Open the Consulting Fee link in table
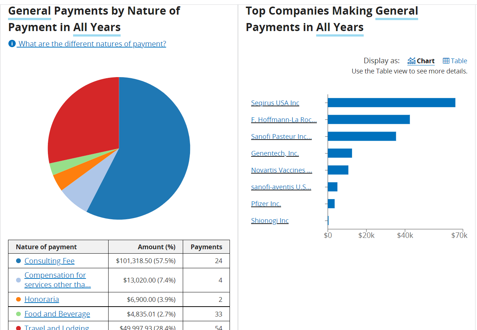 point(49,261)
